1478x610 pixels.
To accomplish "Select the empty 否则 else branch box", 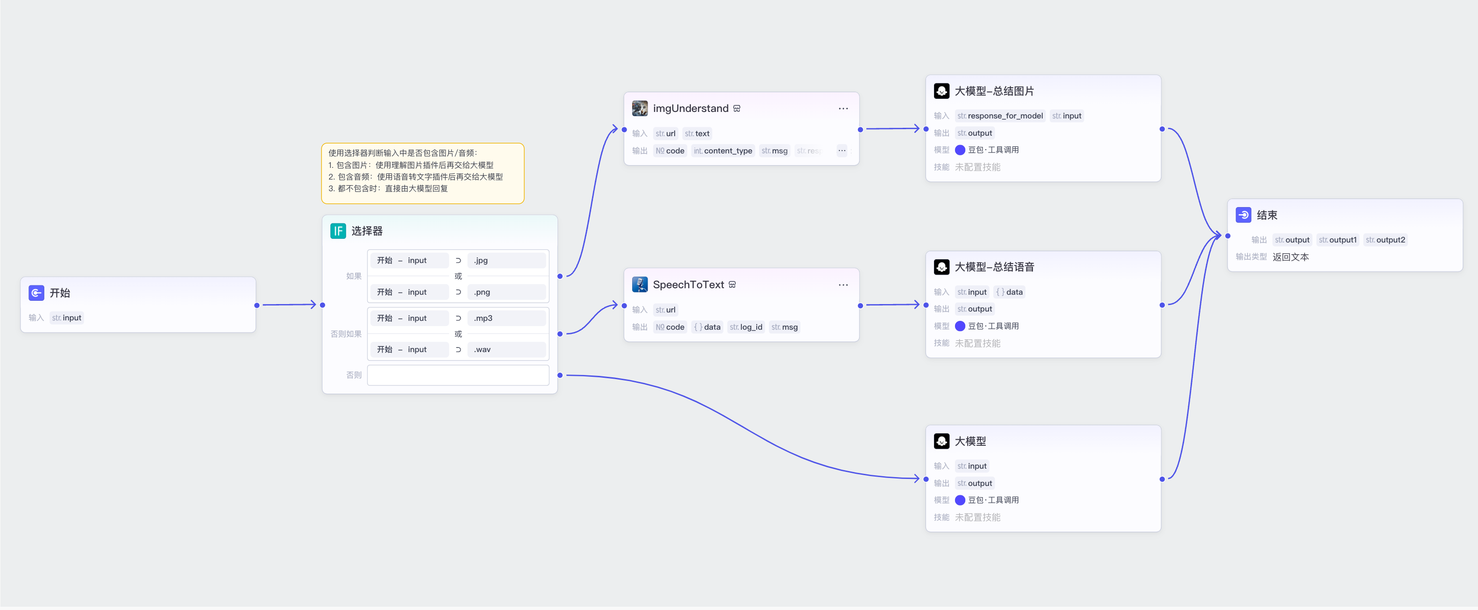I will pyautogui.click(x=458, y=375).
